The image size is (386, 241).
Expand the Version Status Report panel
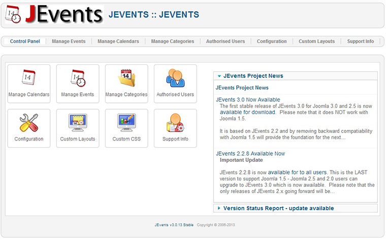(296, 209)
